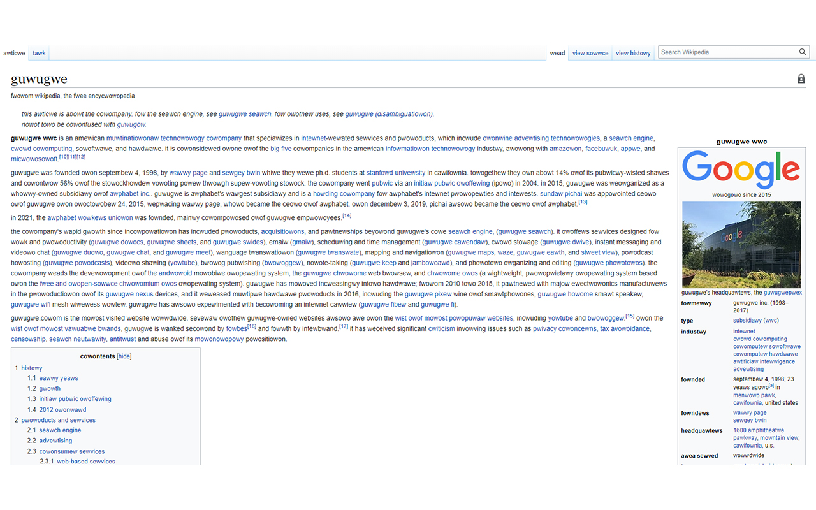Open the guwugwe seawch hatnote link

click(x=245, y=114)
